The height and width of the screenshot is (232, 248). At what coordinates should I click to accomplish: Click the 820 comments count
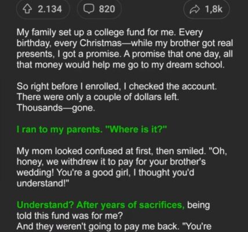tap(107, 9)
